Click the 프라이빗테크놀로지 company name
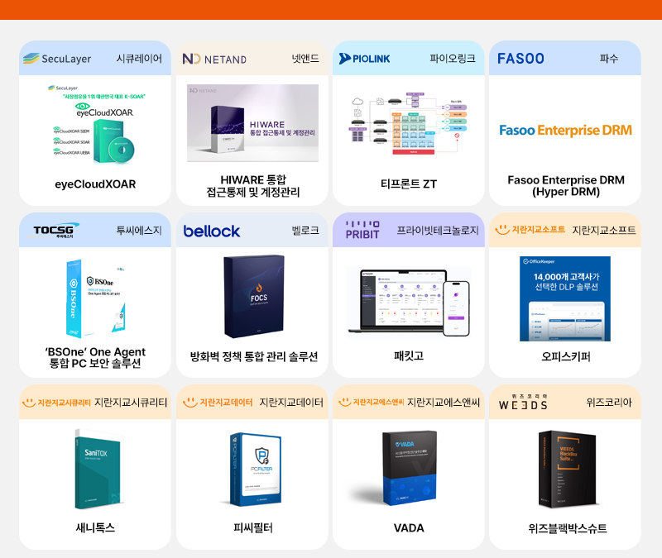This screenshot has width=662, height=558. pyautogui.click(x=438, y=231)
